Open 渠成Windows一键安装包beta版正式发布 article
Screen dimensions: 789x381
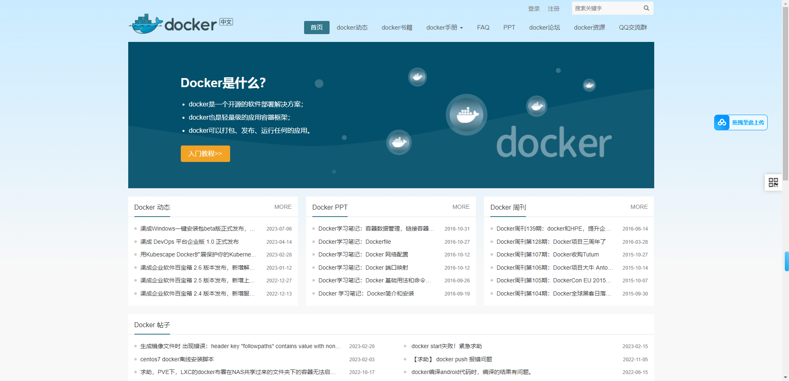pos(198,229)
